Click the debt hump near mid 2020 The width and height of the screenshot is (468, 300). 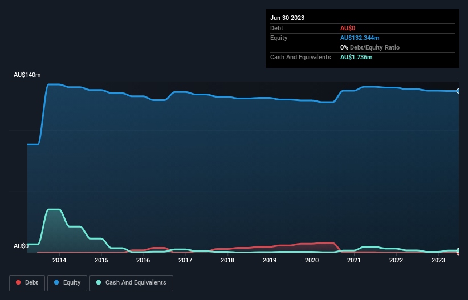pyautogui.click(x=326, y=243)
